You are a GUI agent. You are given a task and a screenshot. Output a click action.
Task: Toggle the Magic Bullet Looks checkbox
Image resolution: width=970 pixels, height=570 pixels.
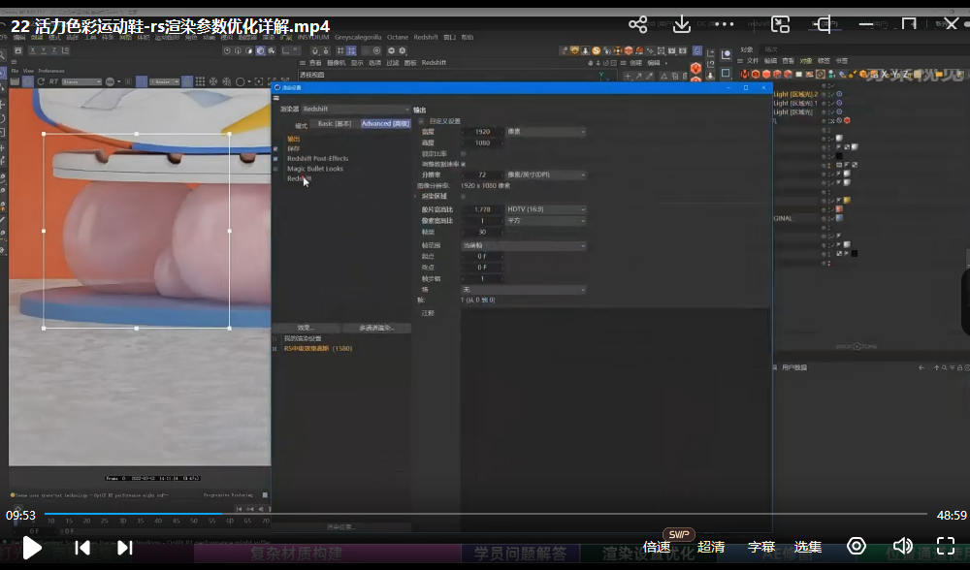(276, 169)
